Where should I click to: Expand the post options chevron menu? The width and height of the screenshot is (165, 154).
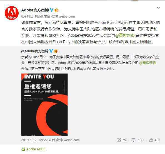coord(158,8)
